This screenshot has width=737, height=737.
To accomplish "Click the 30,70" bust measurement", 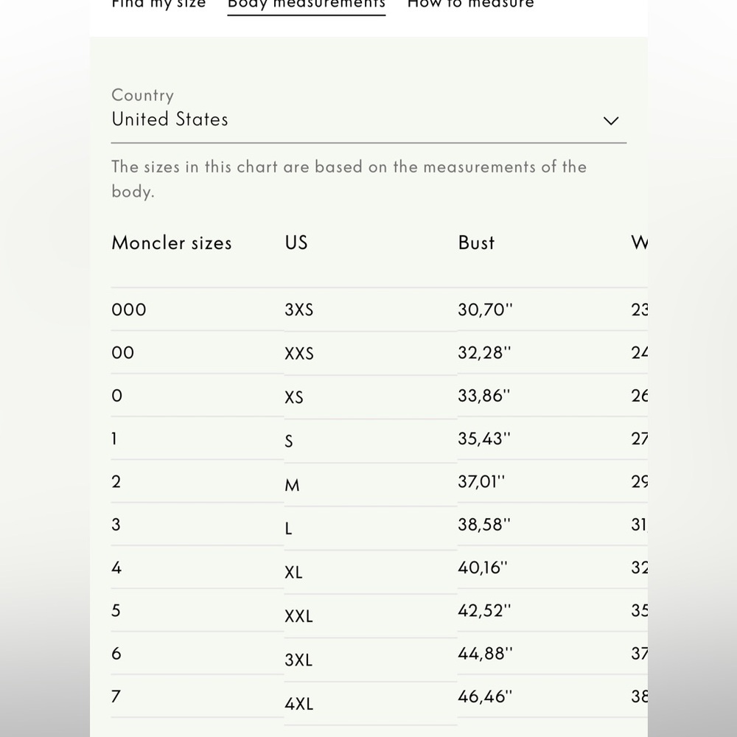I will tap(485, 310).
